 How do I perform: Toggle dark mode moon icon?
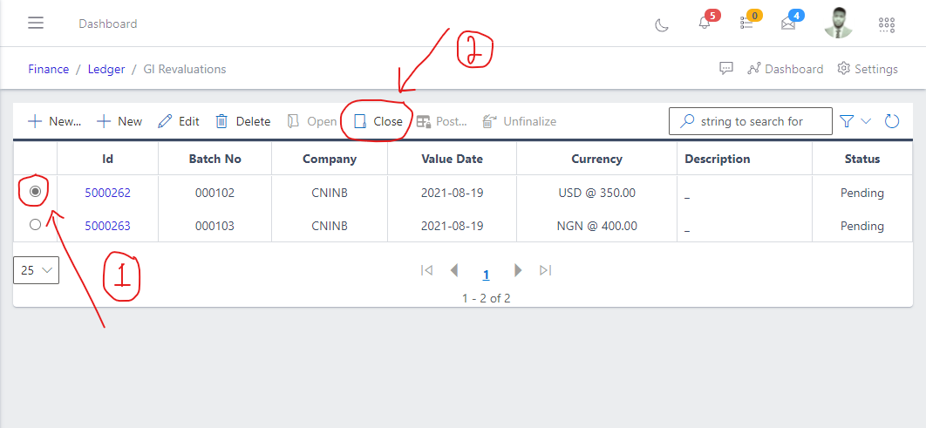coord(662,24)
